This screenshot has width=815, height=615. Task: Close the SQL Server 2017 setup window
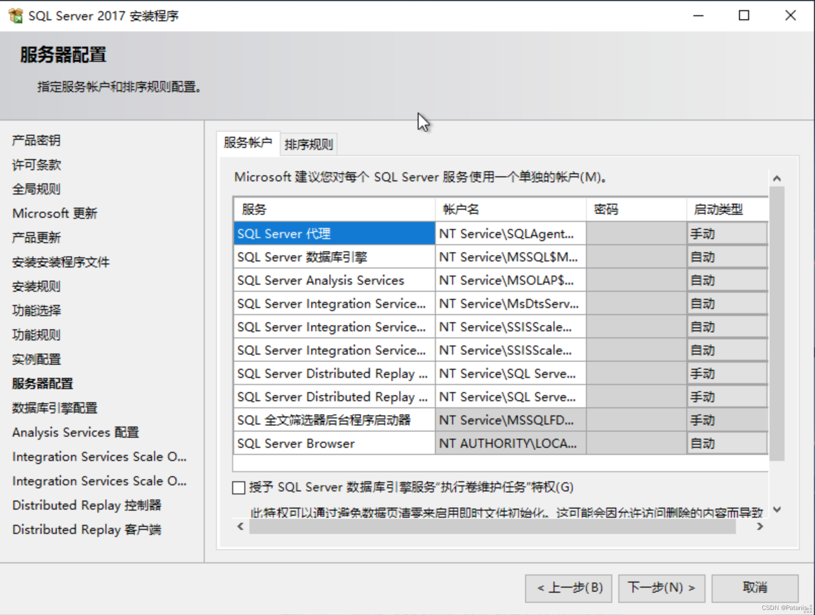[x=791, y=16]
